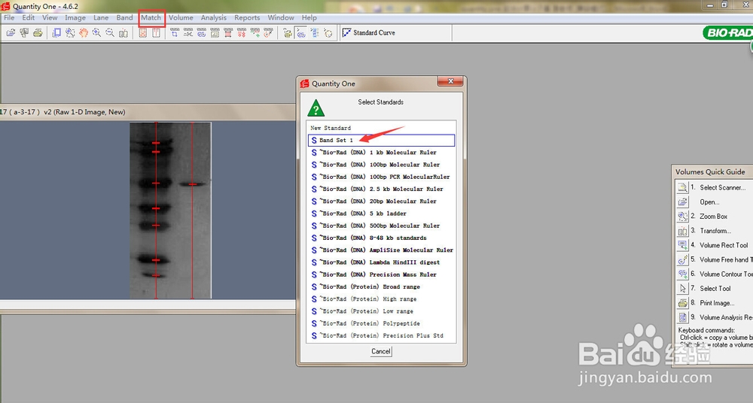Click the Select Scanner... label in Quick Guide

point(723,187)
